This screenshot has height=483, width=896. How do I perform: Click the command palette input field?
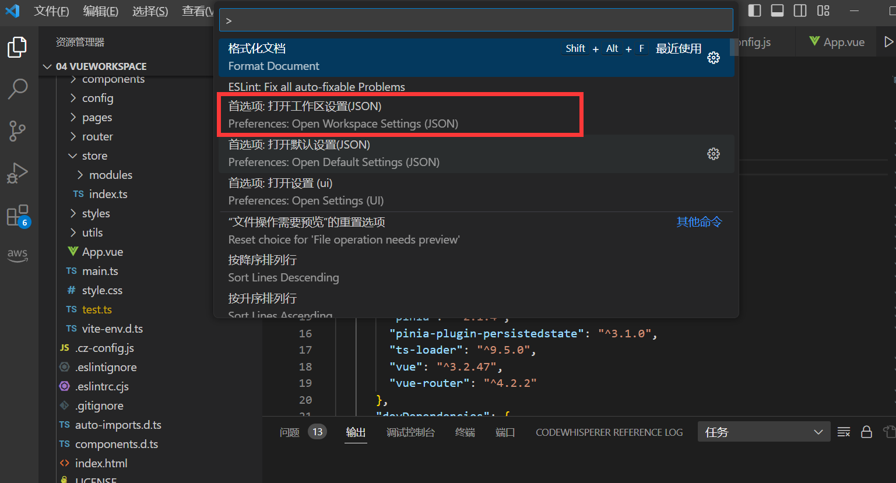[476, 20]
